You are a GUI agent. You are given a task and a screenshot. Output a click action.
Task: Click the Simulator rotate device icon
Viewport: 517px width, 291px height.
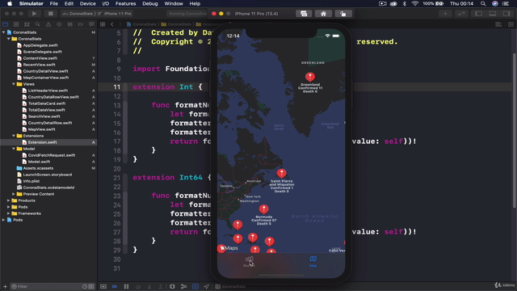click(x=343, y=14)
